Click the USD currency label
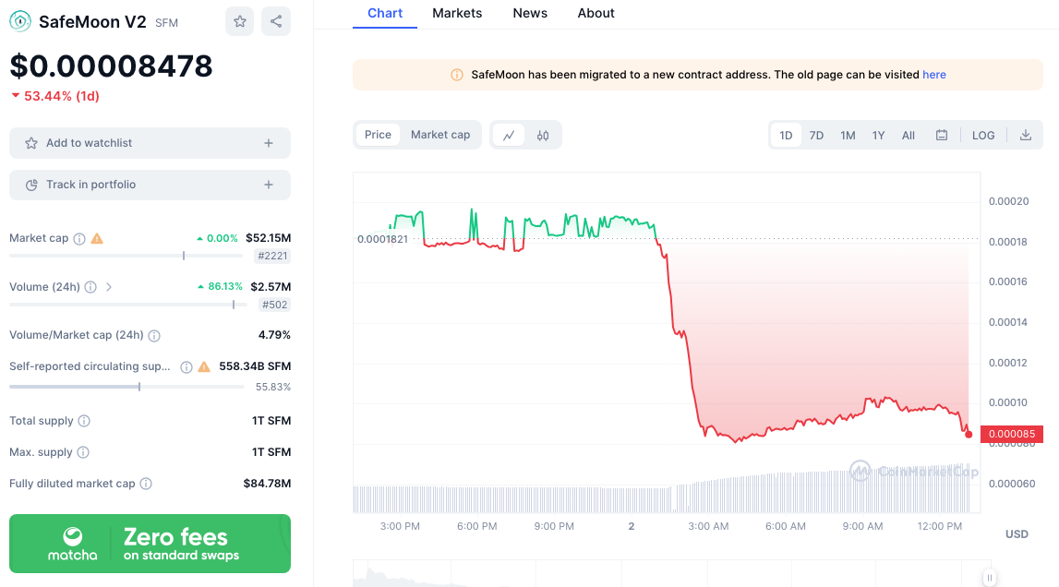Image resolution: width=1059 pixels, height=587 pixels. tap(1017, 534)
